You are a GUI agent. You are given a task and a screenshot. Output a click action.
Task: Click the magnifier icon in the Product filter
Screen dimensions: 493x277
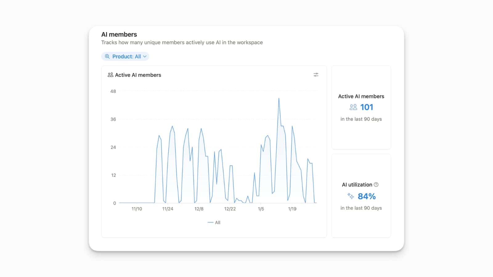click(x=107, y=56)
